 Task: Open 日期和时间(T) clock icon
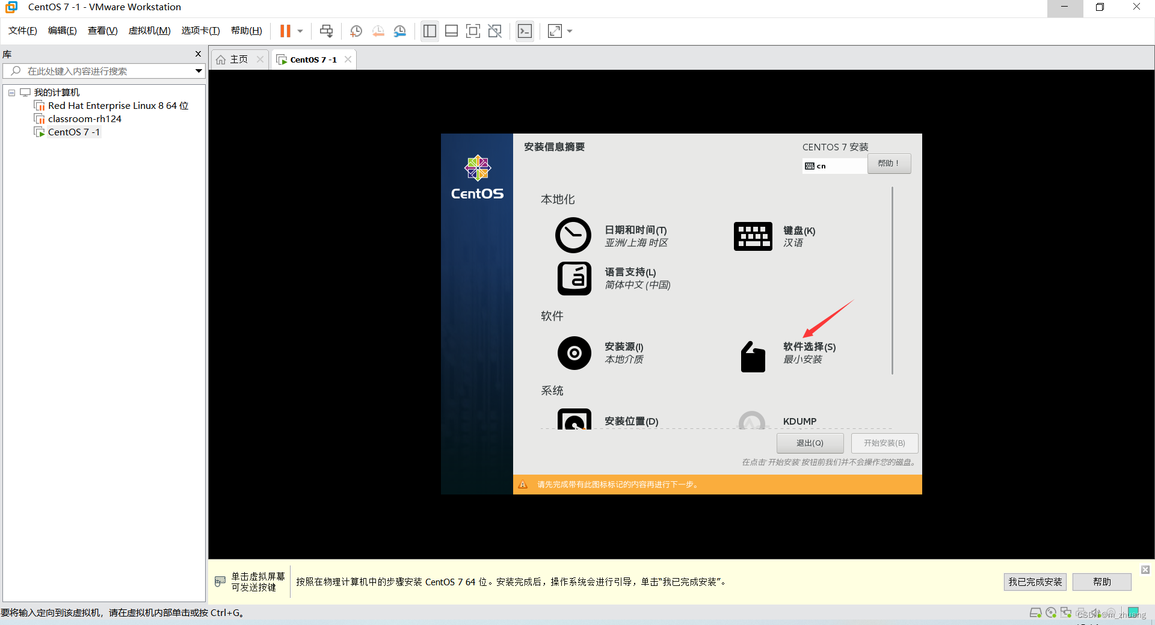(573, 235)
